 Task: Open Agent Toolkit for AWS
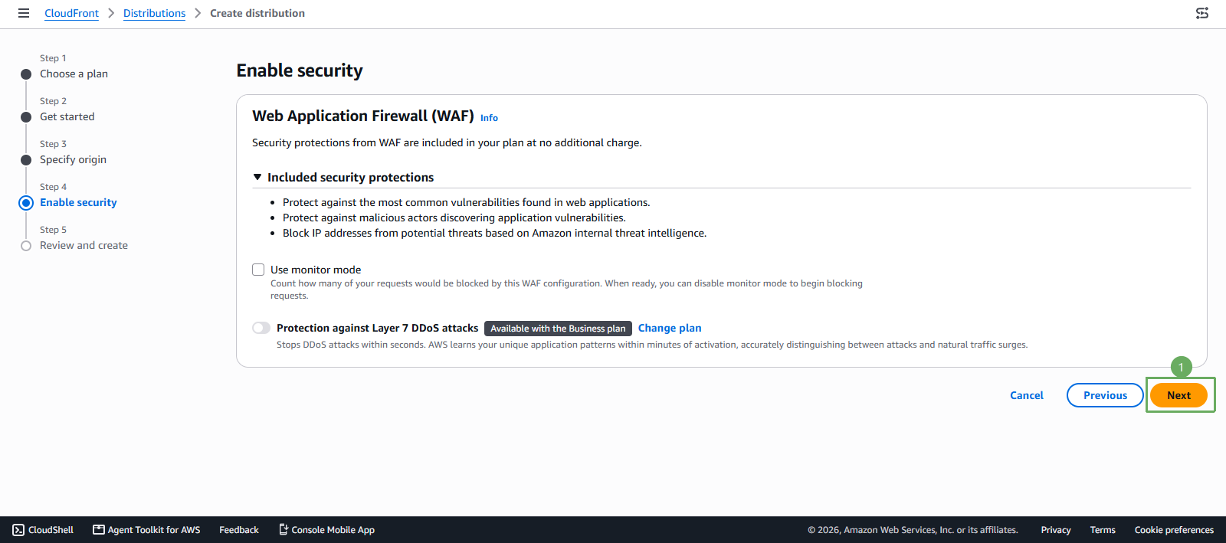pyautogui.click(x=146, y=530)
